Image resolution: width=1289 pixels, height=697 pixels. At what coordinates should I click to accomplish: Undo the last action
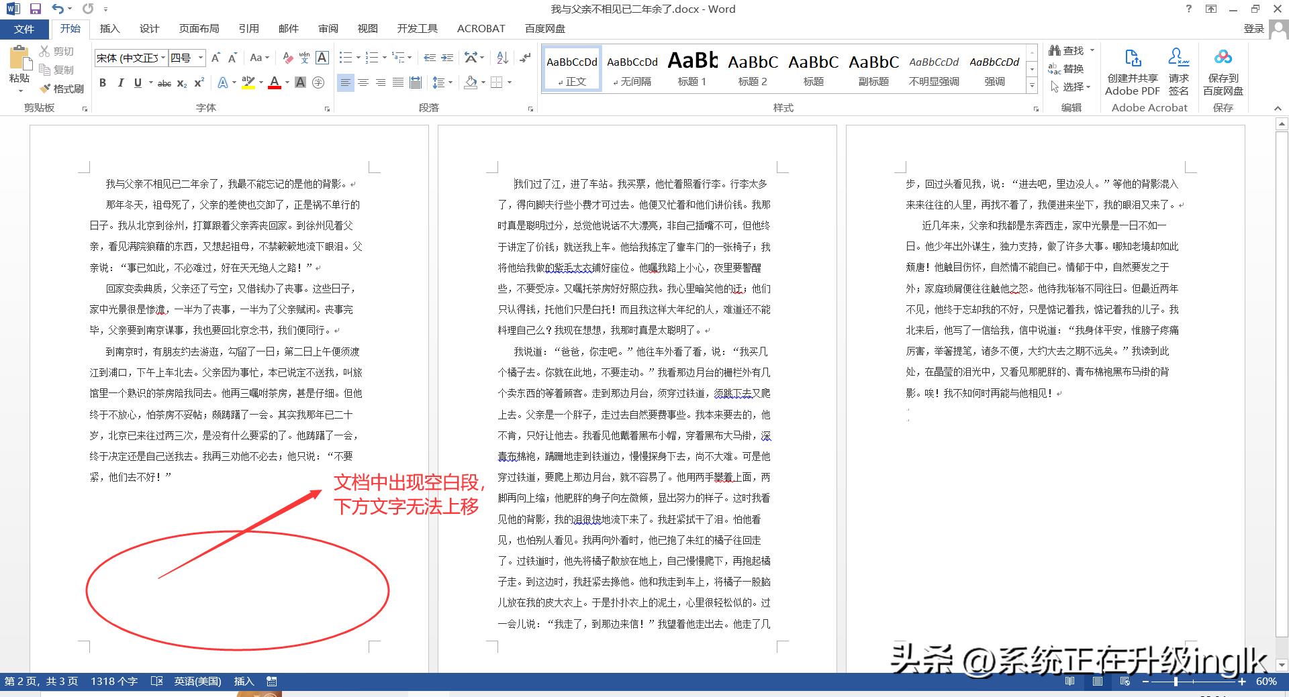pos(58,9)
